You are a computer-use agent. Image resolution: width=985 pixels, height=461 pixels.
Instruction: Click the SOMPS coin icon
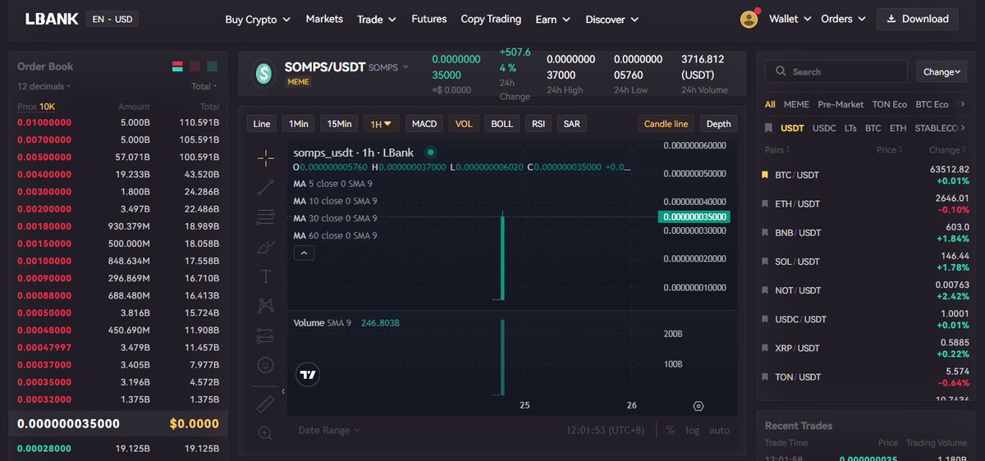point(263,73)
